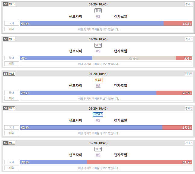Select the 해외 tab in match 58

pyautogui.click(x=11, y=133)
